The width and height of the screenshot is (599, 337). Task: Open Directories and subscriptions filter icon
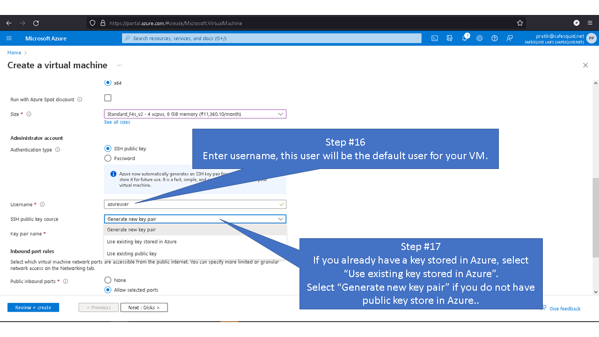[x=450, y=38]
